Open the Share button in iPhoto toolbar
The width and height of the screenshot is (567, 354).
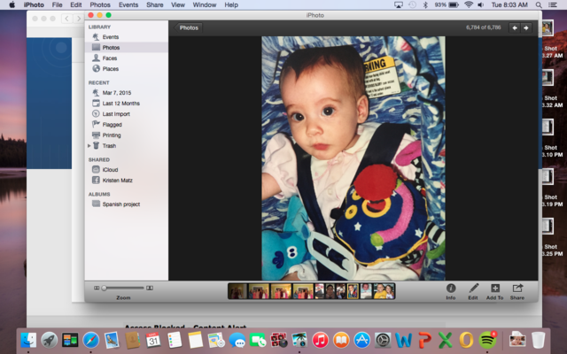517,291
